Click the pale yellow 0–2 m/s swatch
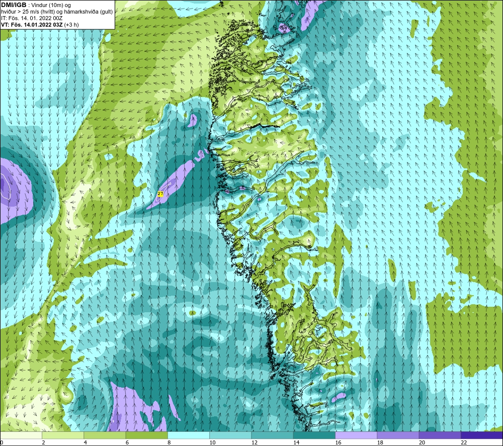Screen dimensions: 503x446 pyautogui.click(x=21, y=435)
